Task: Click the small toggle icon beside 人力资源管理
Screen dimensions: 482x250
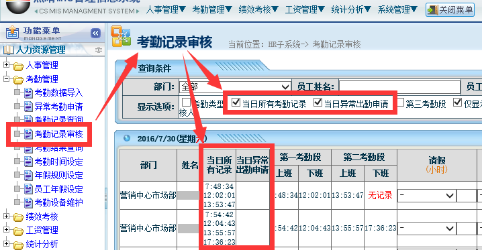Action: coord(99,50)
